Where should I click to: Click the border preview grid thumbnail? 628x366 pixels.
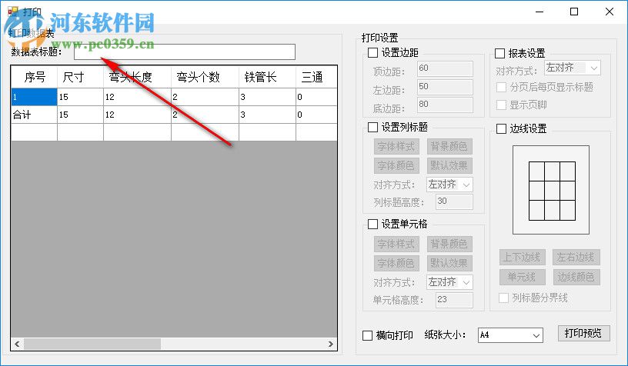tap(552, 191)
